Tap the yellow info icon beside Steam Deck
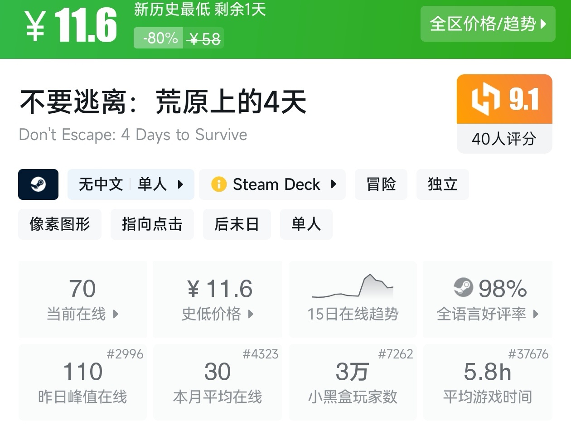Image resolution: width=571 pixels, height=426 pixels. pyautogui.click(x=219, y=184)
